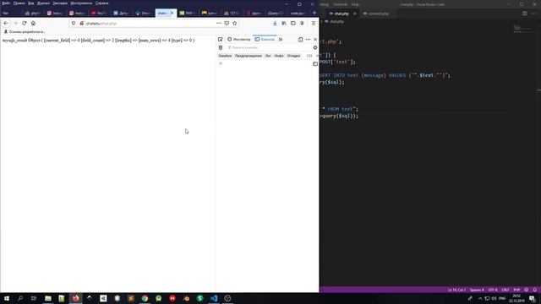The height and width of the screenshot is (304, 541).
Task: Switch to the PHP browser tab
Action: 188,14
